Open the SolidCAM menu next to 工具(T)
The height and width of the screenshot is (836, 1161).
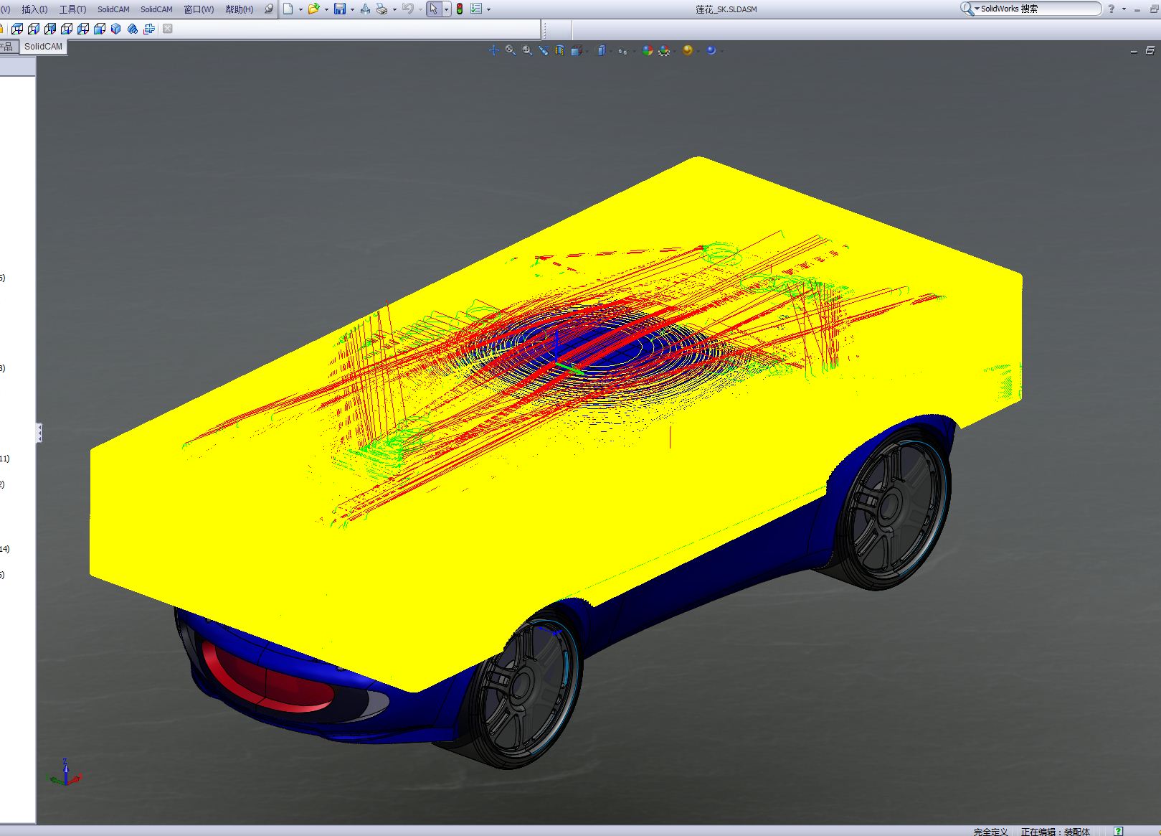[x=113, y=9]
